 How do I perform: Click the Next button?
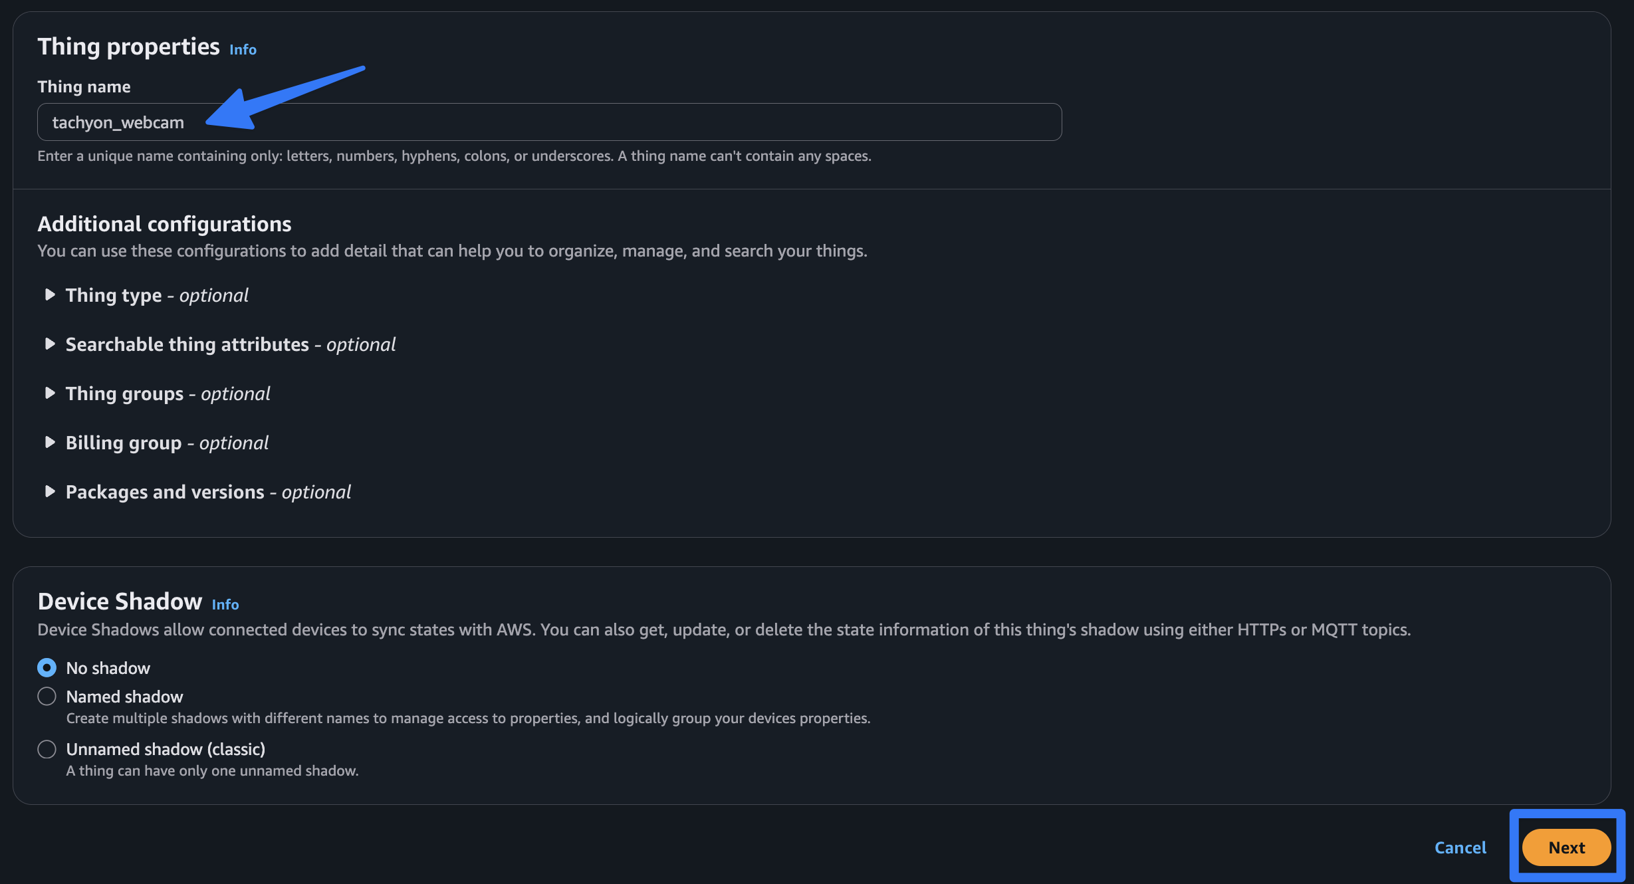pyautogui.click(x=1566, y=847)
